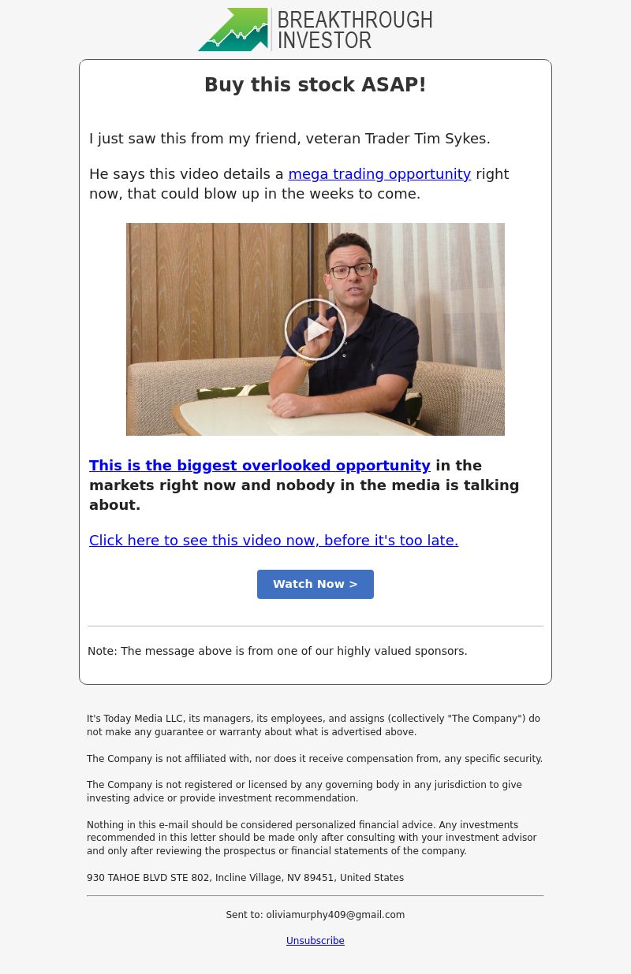Viewport: 631px width, 974px height.
Task: Click the 'I just saw this from my friend' sentence
Action: click(x=289, y=139)
